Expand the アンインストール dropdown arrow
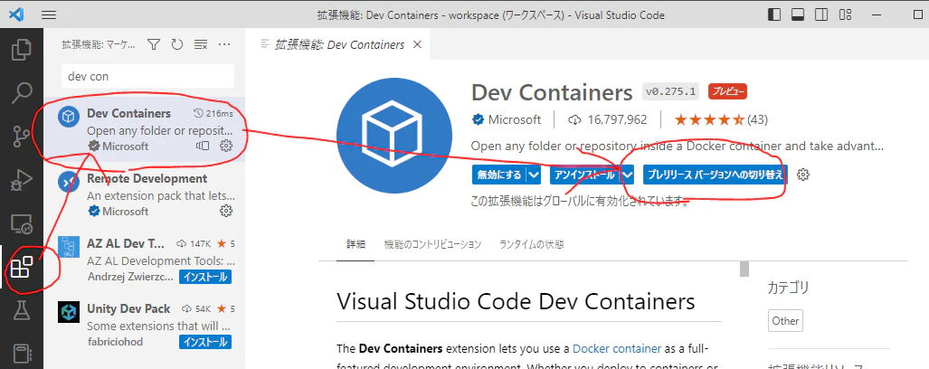 click(x=628, y=175)
